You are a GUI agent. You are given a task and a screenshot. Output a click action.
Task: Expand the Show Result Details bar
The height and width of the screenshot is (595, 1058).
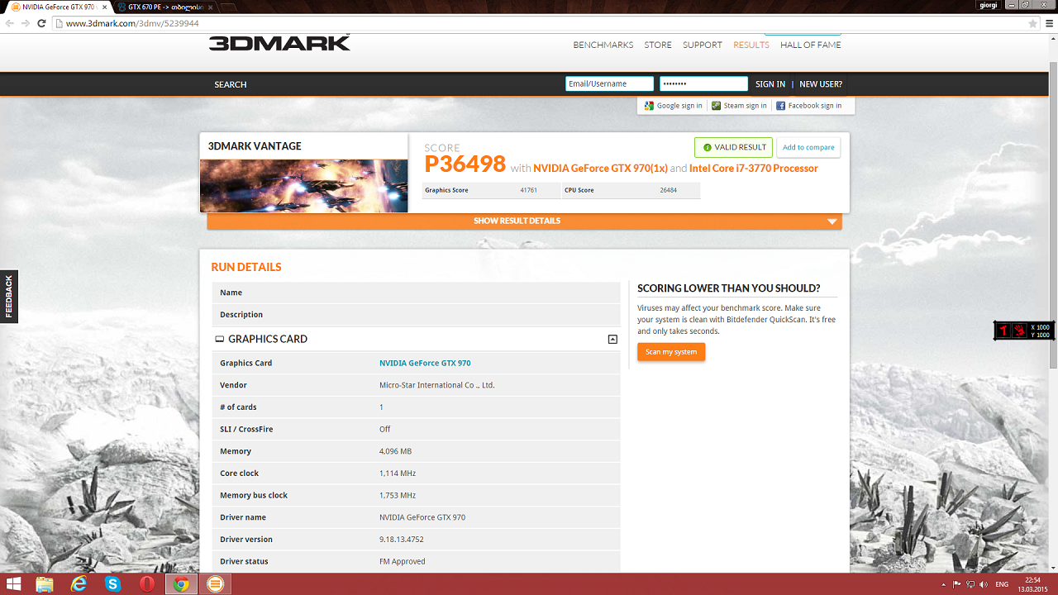click(525, 221)
